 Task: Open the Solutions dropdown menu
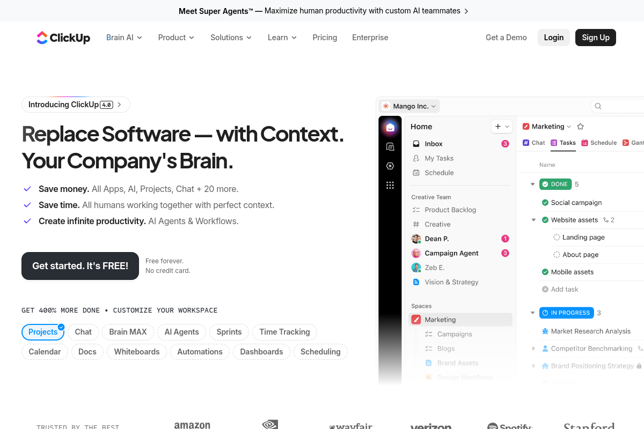click(x=231, y=38)
